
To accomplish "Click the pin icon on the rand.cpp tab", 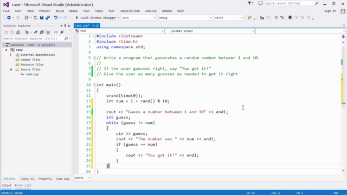I will point(93,25).
